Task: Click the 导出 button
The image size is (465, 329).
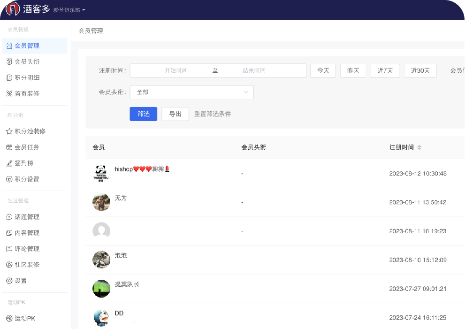Action: (175, 114)
